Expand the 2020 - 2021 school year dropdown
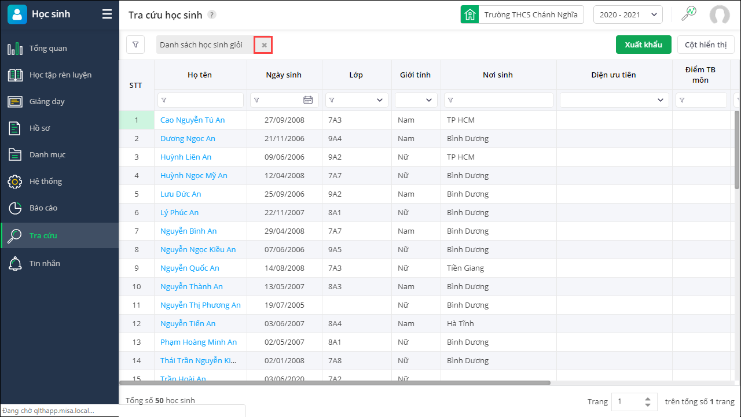 pos(628,14)
